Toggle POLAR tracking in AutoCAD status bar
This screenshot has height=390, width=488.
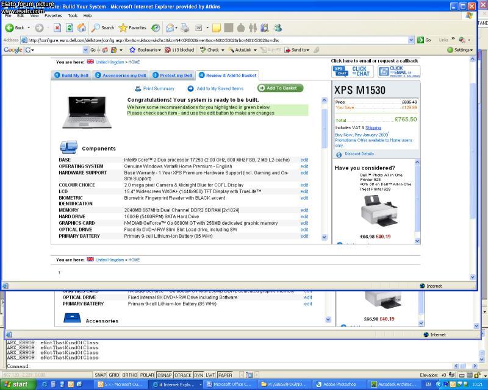pyautogui.click(x=147, y=375)
